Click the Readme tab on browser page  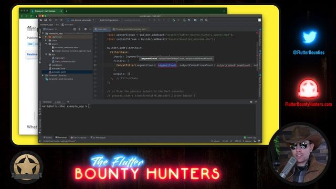pyautogui.click(x=32, y=55)
